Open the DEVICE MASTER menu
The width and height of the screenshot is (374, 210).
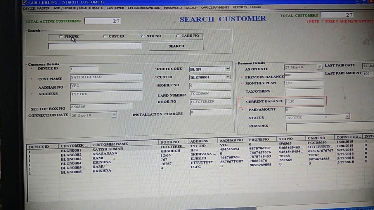point(36,8)
